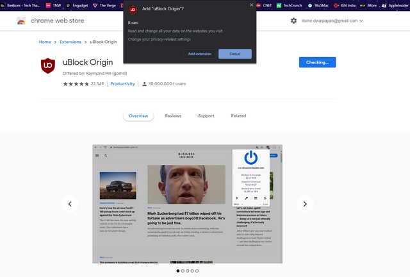Click the five-star rating 22,549

click(x=83, y=84)
